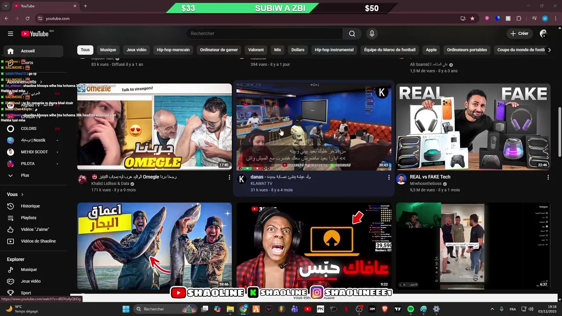Select the Dollars filter chip

click(x=298, y=50)
